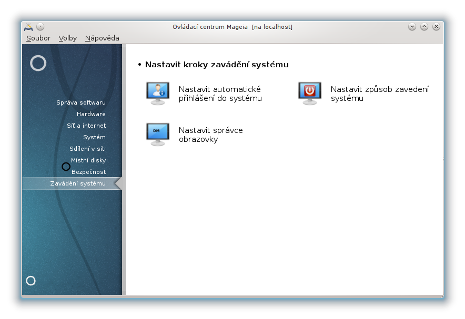Choose Bezpečnost in the sidebar
Viewport: 465px width, 319px height.
point(89,172)
